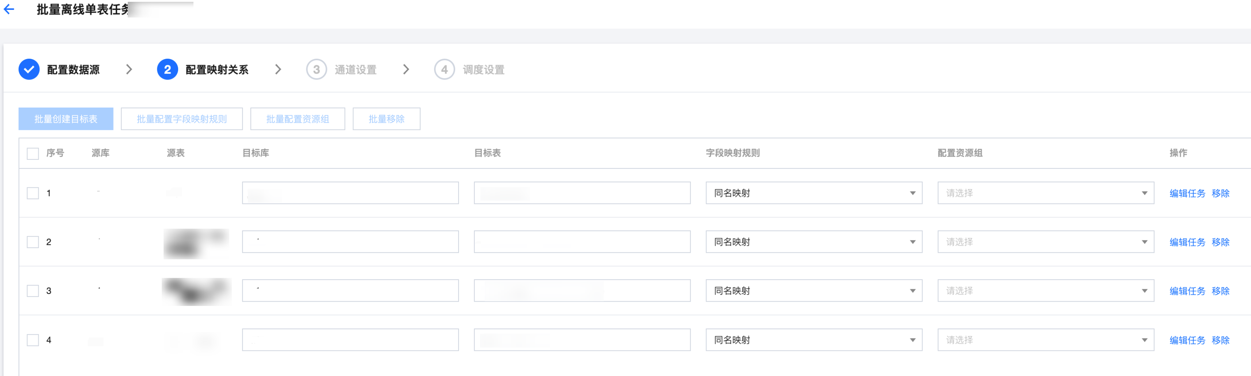This screenshot has height=376, width=1251.
Task: Click the 批量移除 button
Action: [386, 119]
